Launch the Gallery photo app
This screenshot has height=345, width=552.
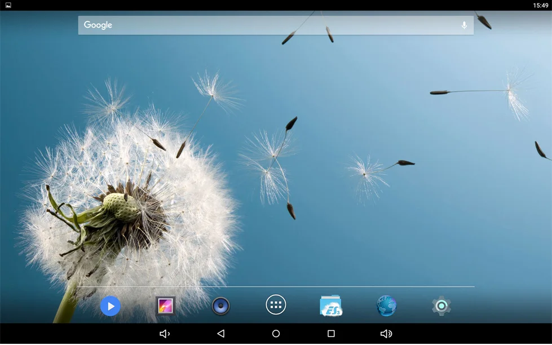coord(165,306)
